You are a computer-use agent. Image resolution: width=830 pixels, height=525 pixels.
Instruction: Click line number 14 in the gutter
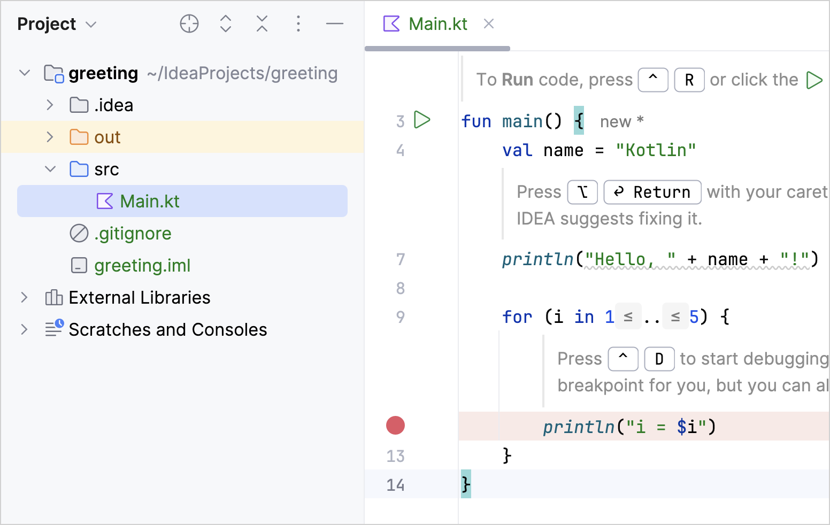pos(395,485)
